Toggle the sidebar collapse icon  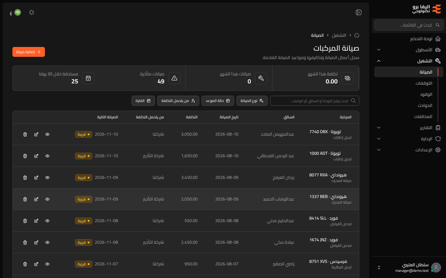[359, 12]
